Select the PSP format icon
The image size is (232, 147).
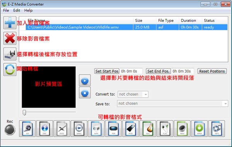pos(113,129)
